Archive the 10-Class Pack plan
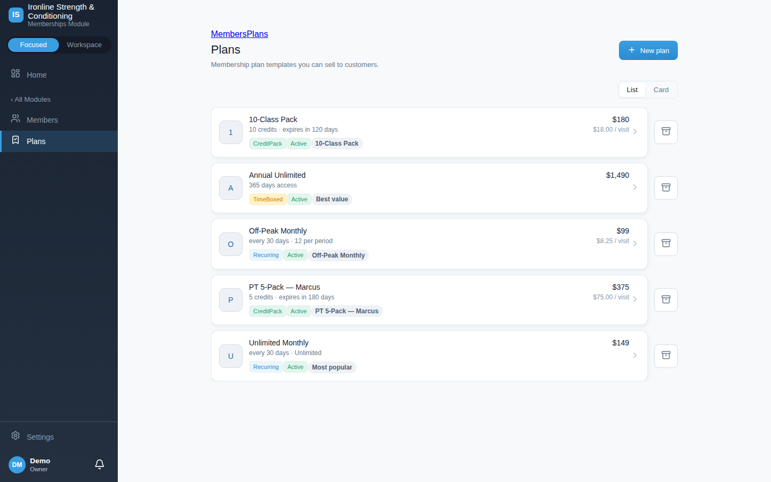The height and width of the screenshot is (482, 771). (x=666, y=132)
